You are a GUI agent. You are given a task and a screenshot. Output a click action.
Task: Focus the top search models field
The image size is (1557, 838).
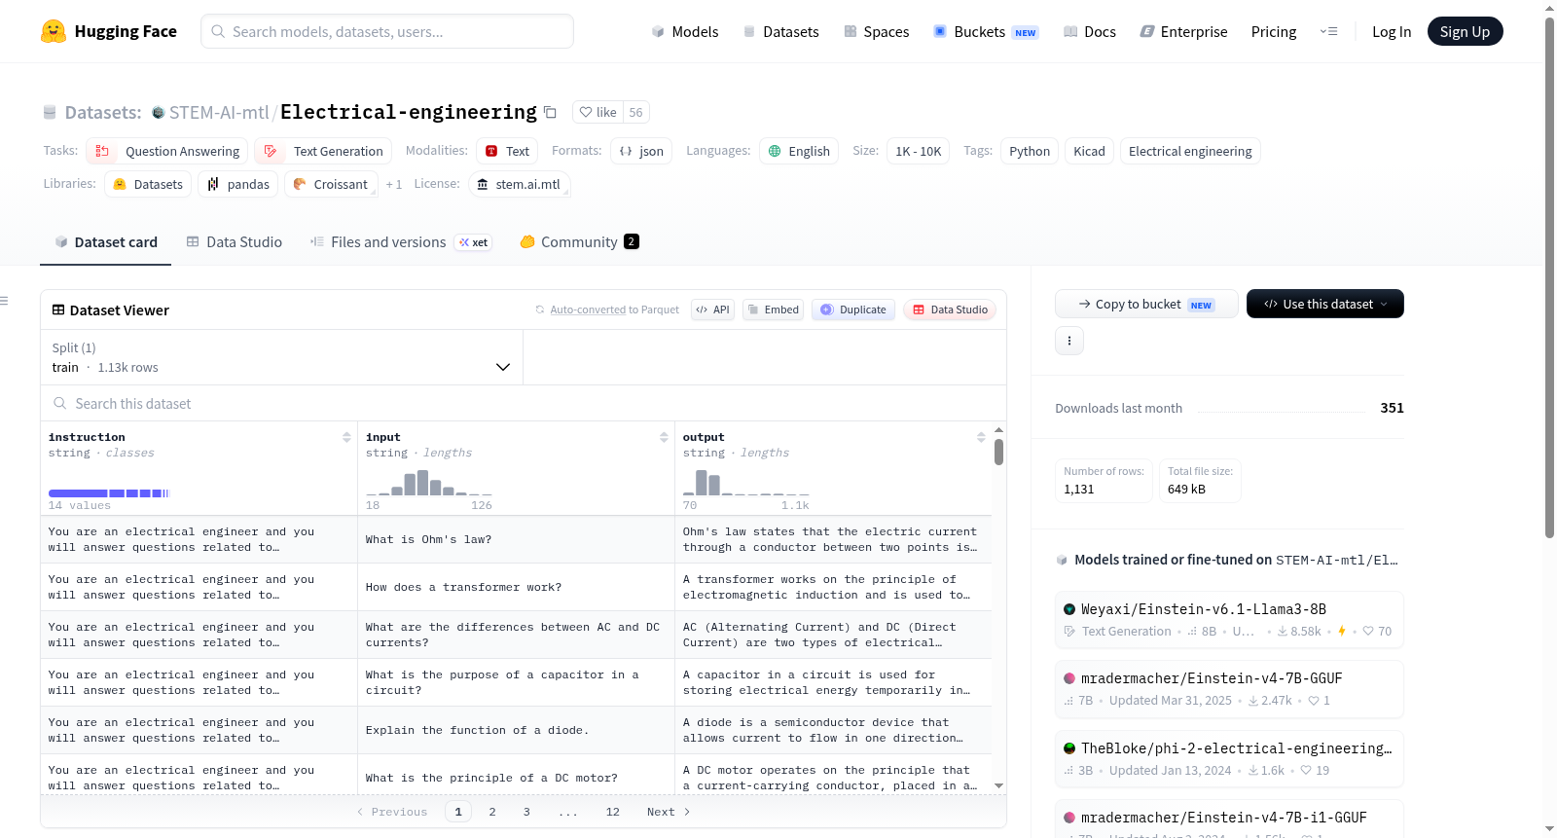point(387,31)
